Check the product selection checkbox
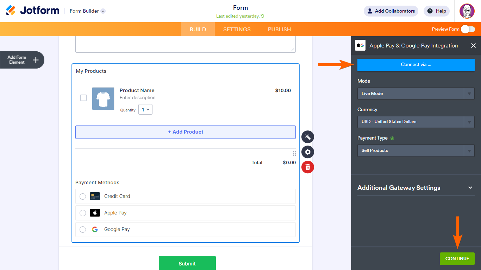This screenshot has width=481, height=270. 83,98
